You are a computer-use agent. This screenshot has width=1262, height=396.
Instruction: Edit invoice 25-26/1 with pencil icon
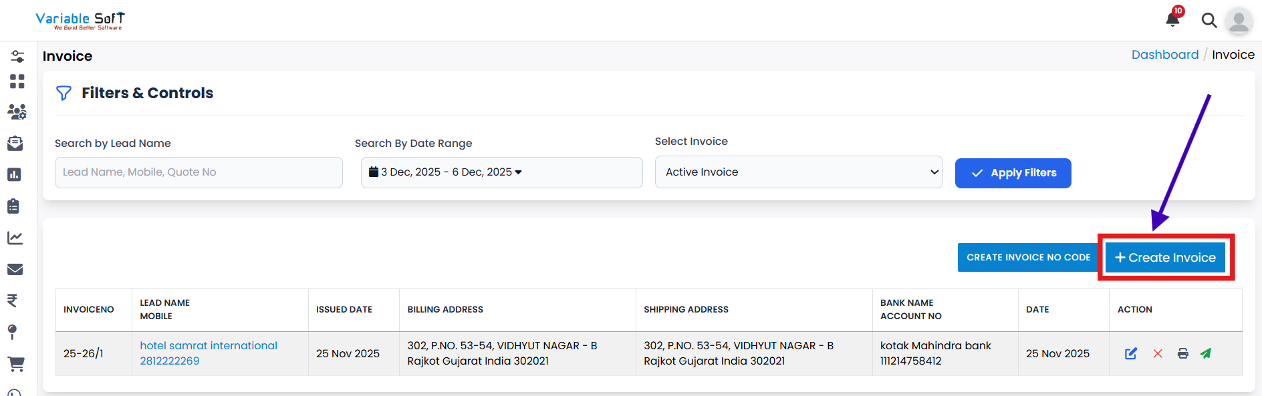coord(1131,353)
